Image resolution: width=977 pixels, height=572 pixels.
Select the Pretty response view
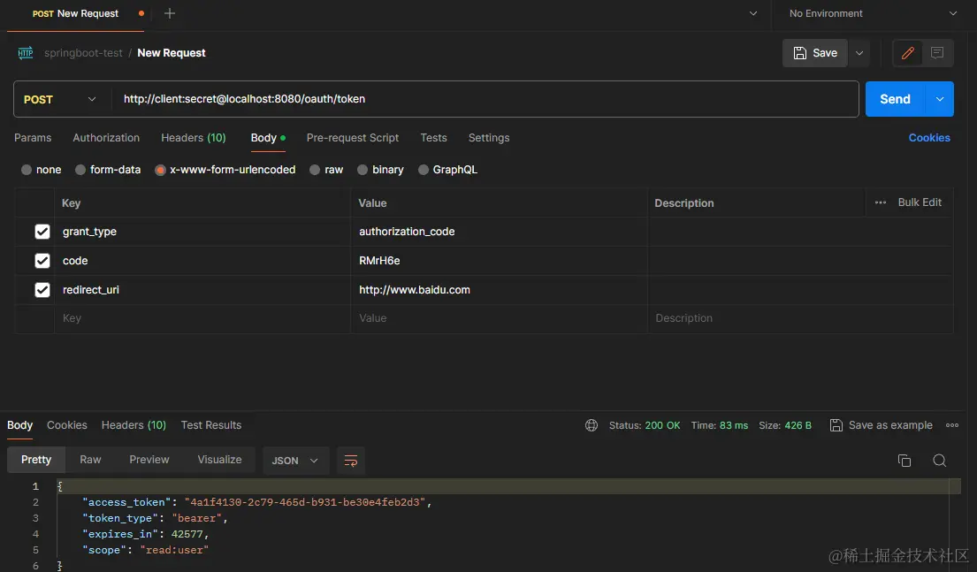coord(36,459)
